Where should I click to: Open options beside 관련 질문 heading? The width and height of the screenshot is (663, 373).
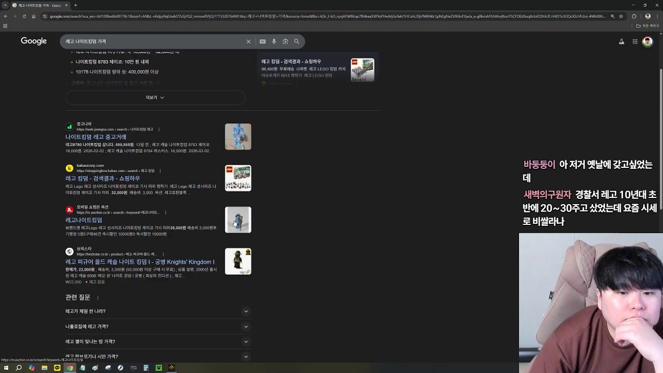(x=97, y=298)
